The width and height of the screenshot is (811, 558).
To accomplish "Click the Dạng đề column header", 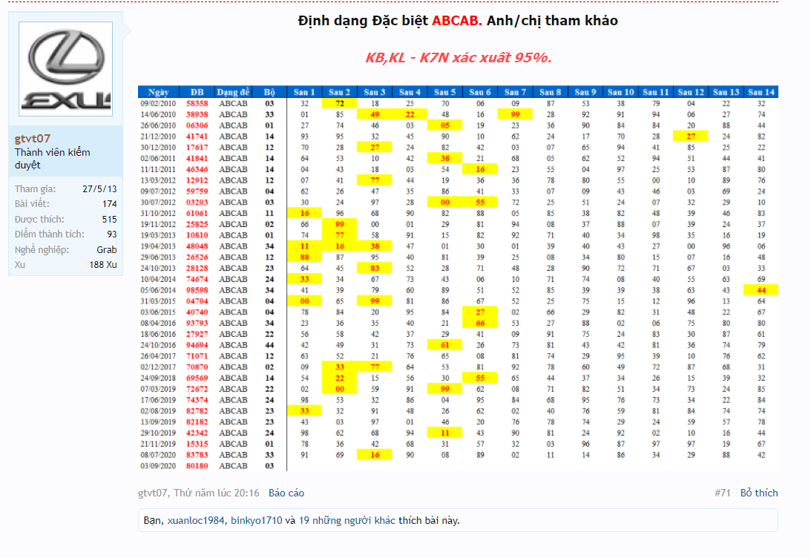I will [233, 92].
